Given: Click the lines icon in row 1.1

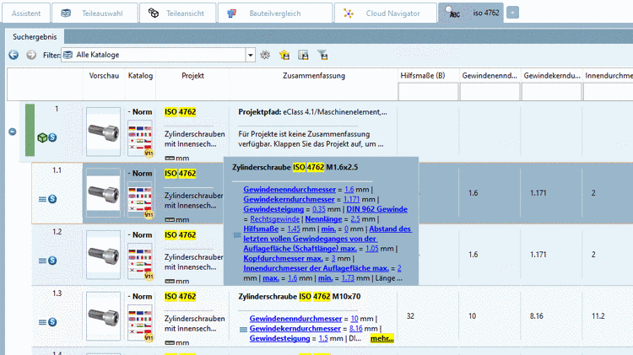Looking at the screenshot, I should point(42,199).
